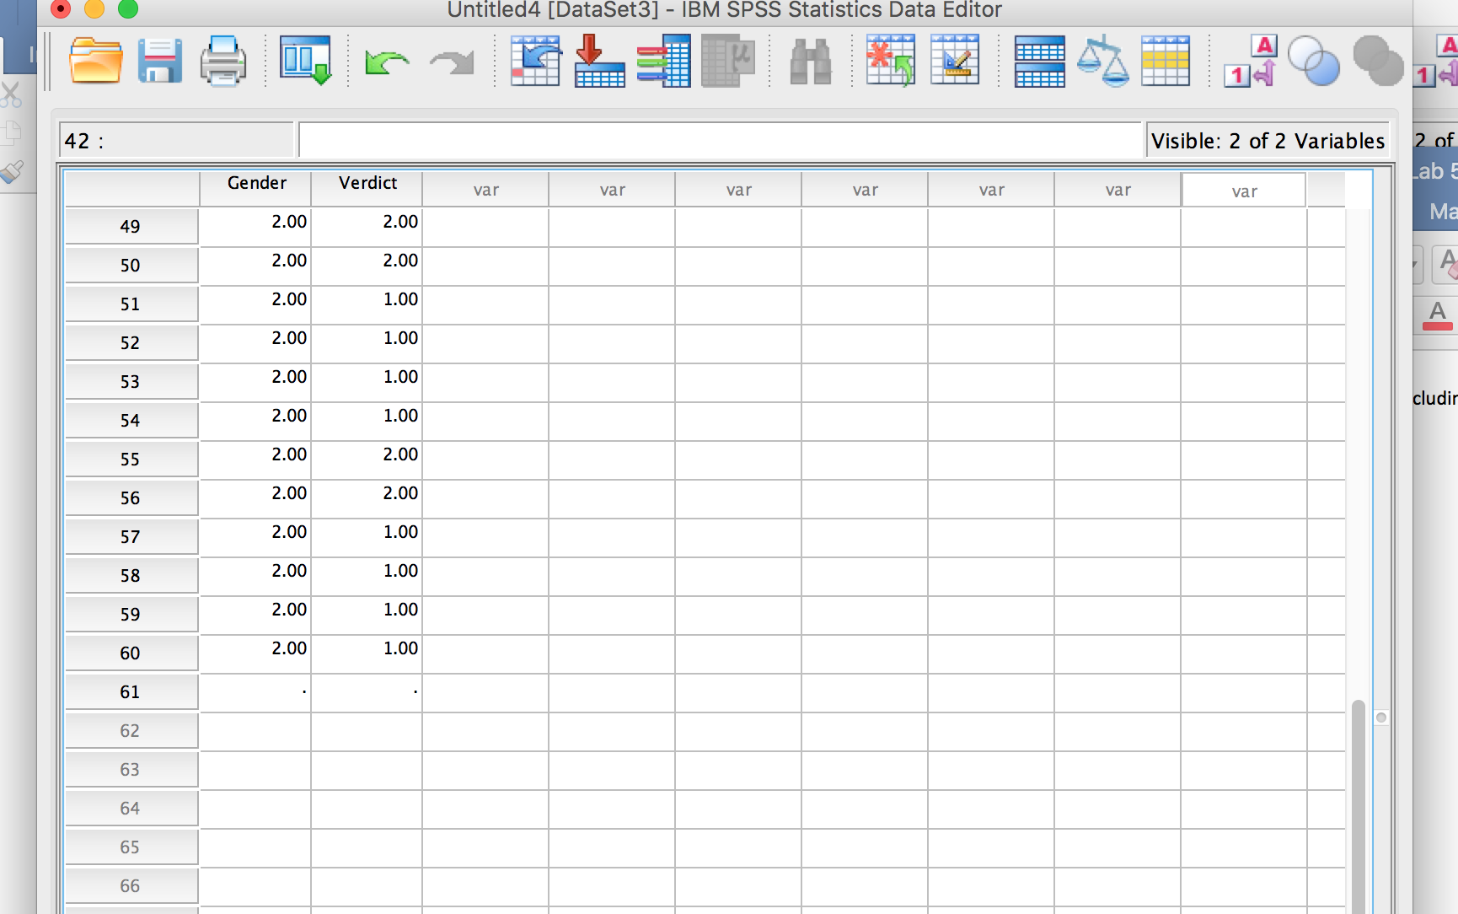Insert new cases into the dataset
This screenshot has height=914, width=1458.
[x=891, y=62]
